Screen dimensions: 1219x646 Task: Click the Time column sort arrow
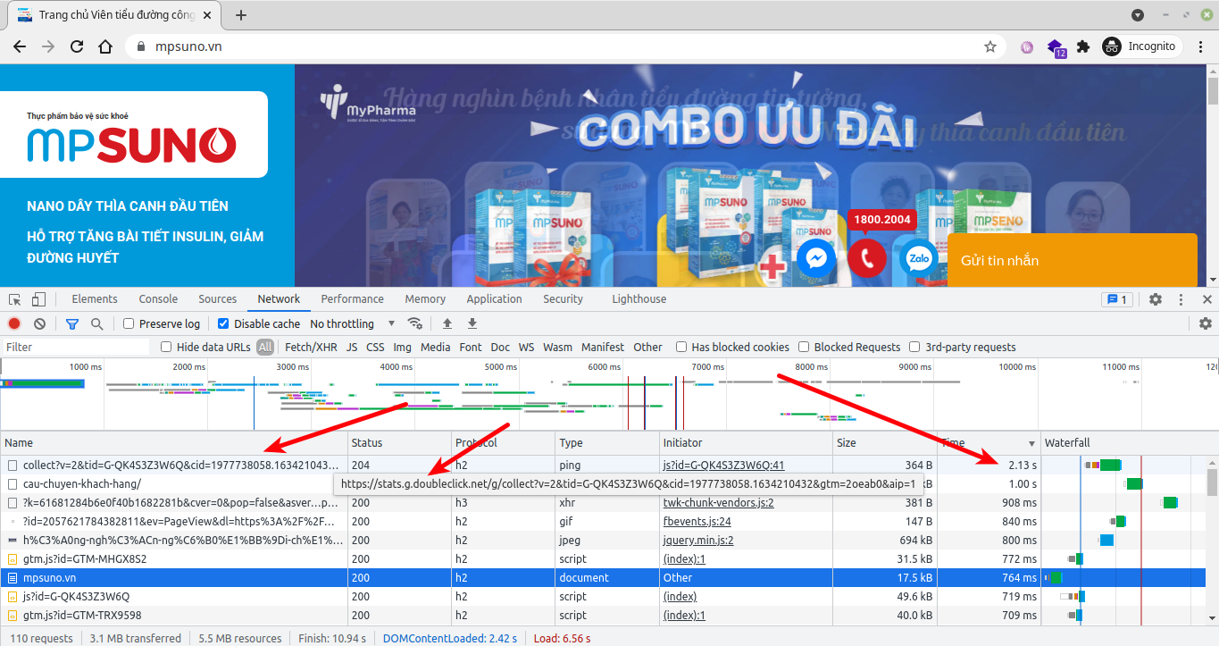1031,443
